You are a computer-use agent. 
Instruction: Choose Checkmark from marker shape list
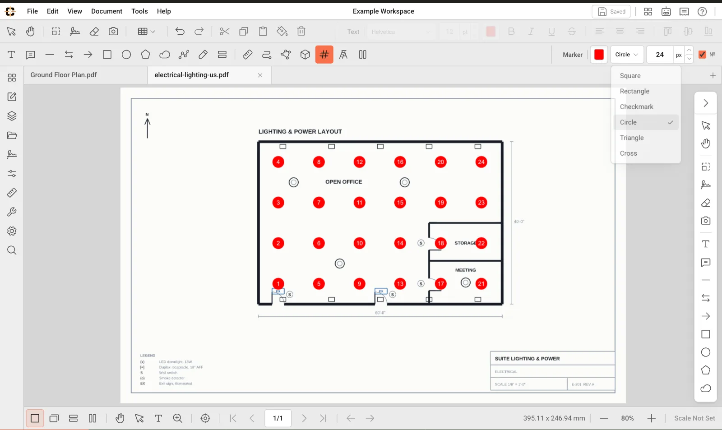click(x=646, y=107)
